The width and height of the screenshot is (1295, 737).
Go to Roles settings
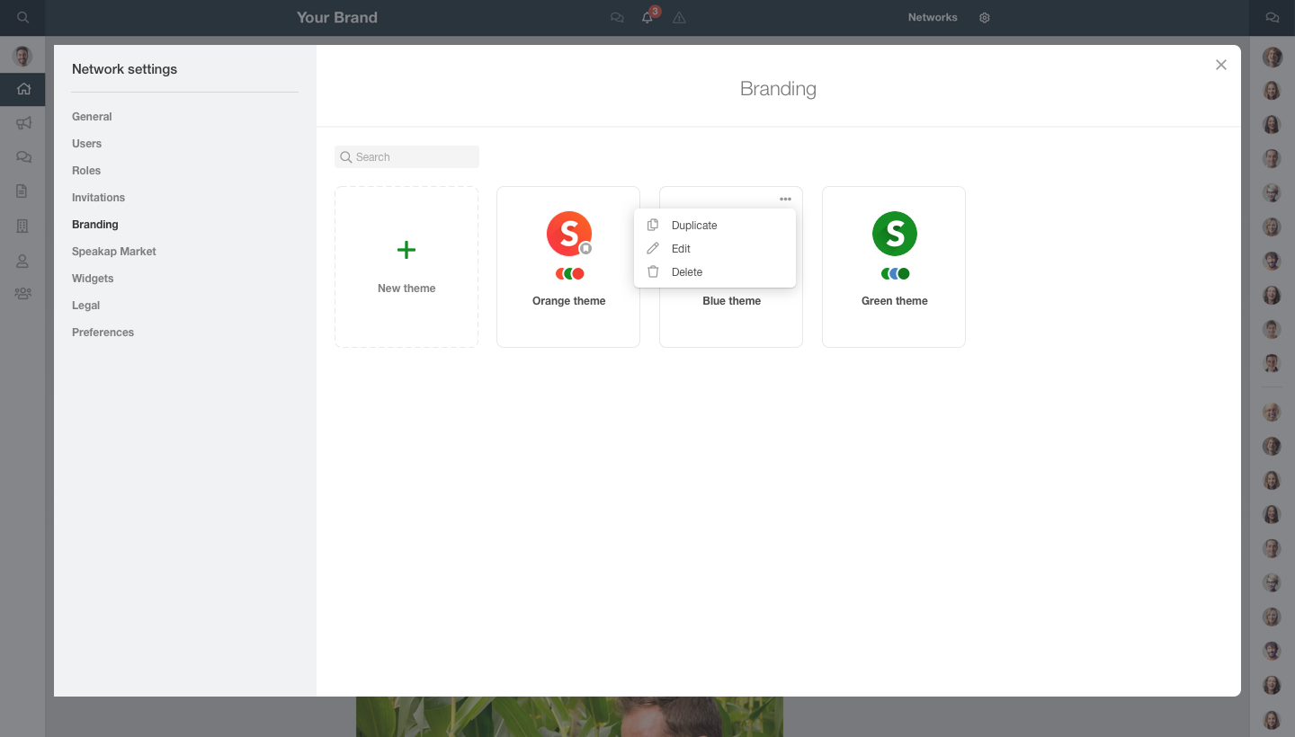(x=86, y=171)
